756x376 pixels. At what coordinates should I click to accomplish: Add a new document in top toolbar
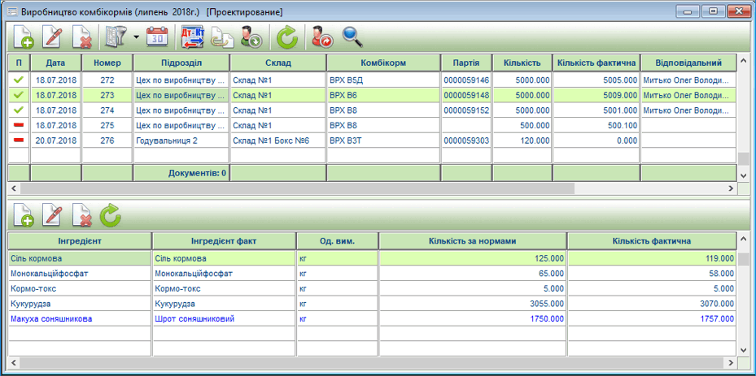(24, 37)
